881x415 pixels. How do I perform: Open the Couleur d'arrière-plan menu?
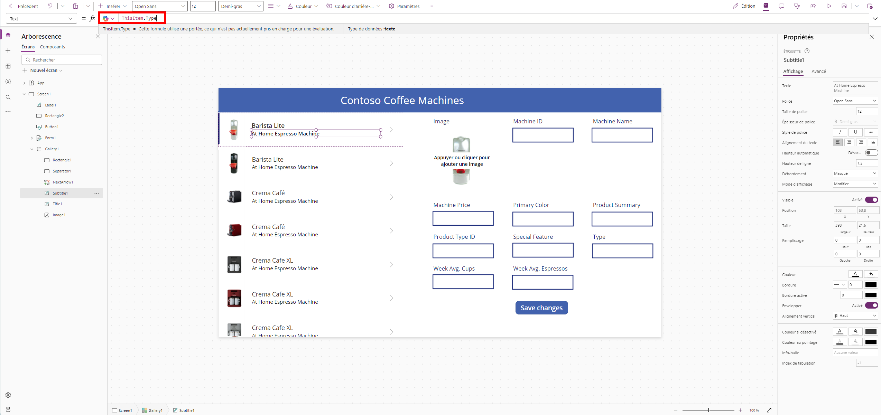click(353, 6)
